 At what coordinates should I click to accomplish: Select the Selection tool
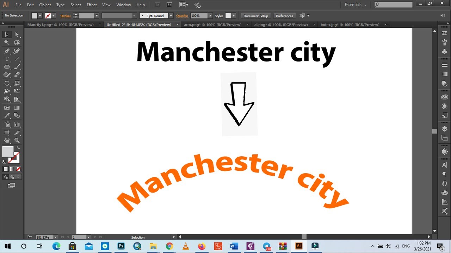point(7,34)
